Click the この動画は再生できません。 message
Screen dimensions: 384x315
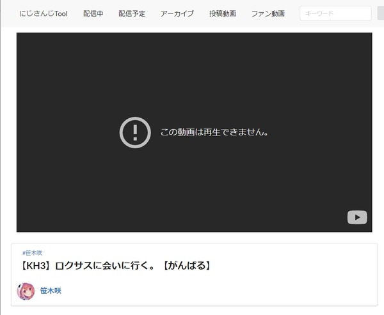(x=214, y=132)
